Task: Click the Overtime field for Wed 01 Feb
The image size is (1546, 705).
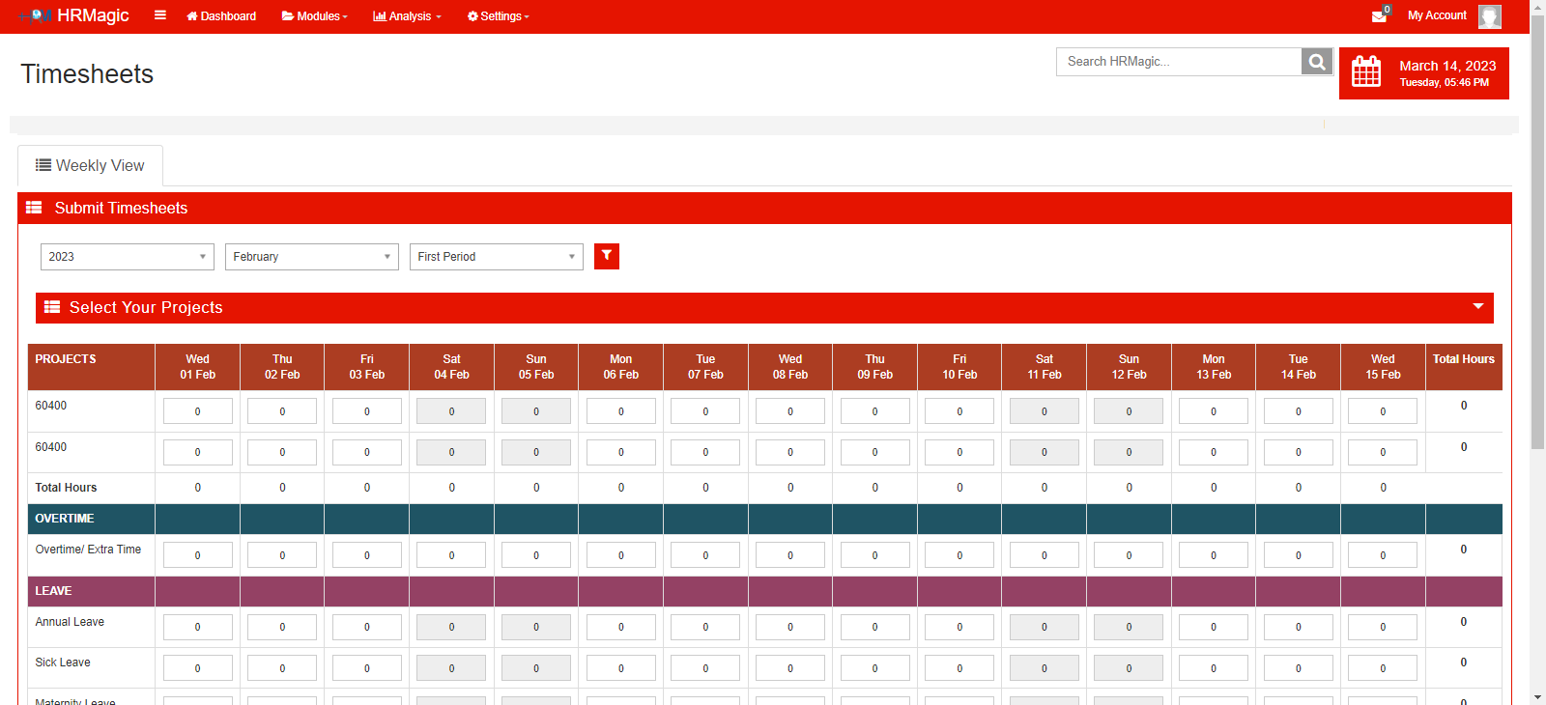Action: tap(197, 555)
